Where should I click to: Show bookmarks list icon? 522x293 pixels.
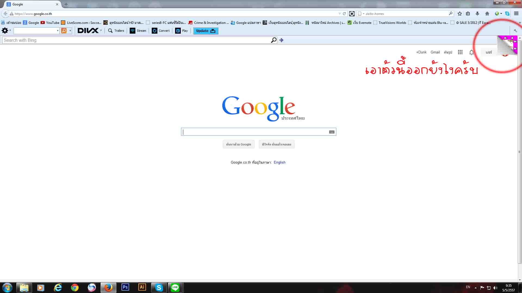(468, 14)
